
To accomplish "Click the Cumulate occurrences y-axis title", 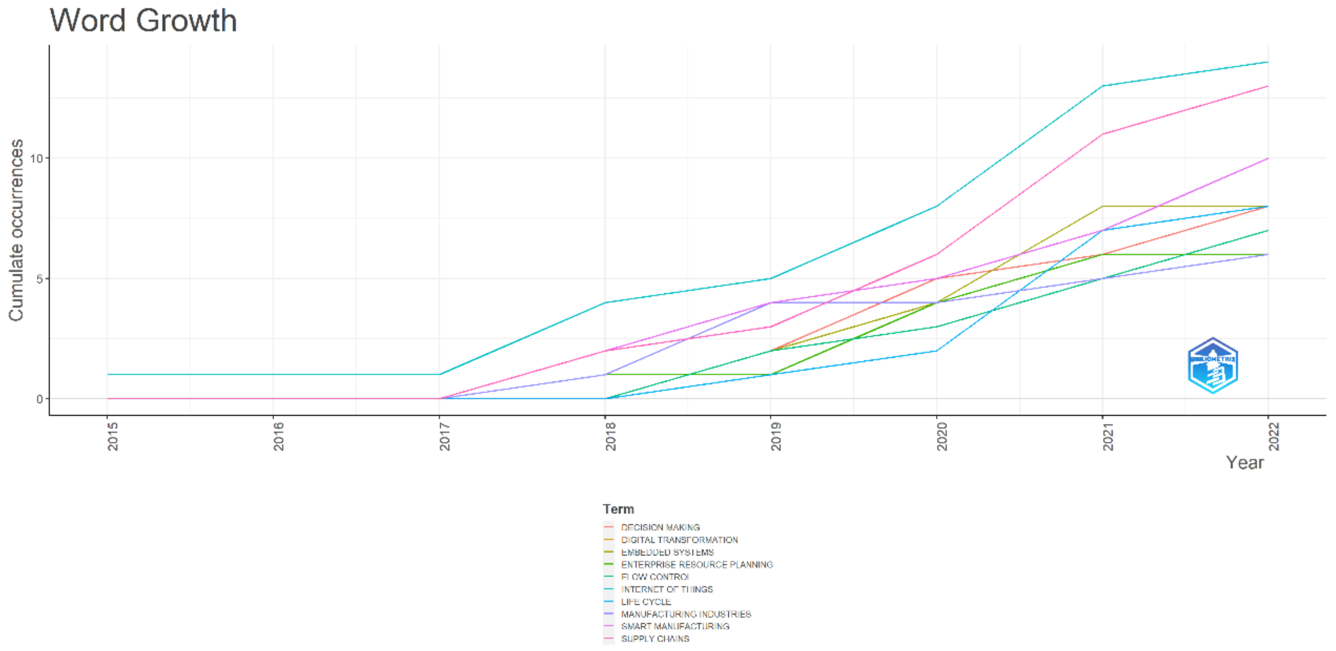I will [16, 230].
